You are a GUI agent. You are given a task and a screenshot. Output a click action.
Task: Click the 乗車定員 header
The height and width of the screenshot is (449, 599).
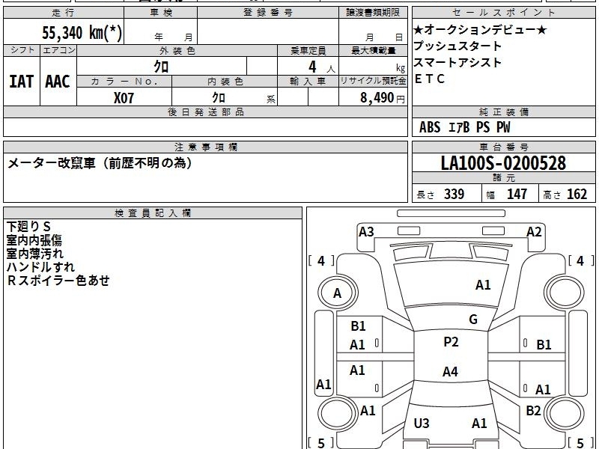point(308,51)
